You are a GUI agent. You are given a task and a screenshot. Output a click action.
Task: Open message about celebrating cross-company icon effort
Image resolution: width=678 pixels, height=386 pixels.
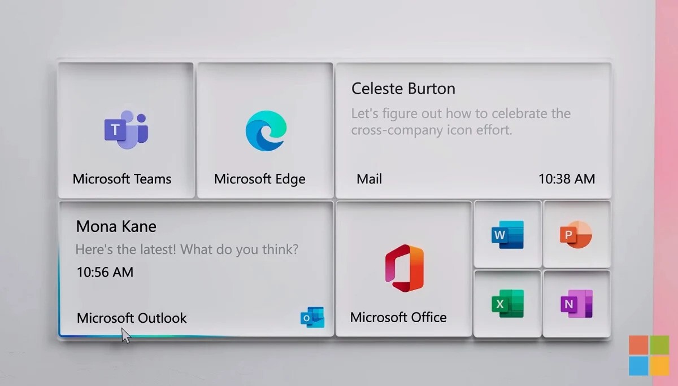pyautogui.click(x=461, y=121)
